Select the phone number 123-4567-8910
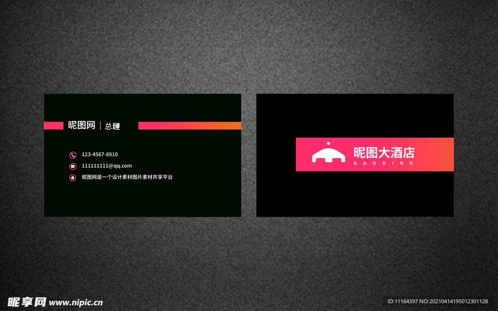Viewport: 498px width, 311px height. [x=100, y=155]
